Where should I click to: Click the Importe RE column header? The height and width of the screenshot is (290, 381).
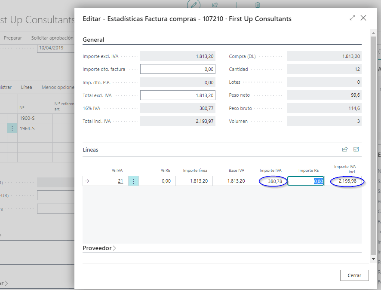308,171
